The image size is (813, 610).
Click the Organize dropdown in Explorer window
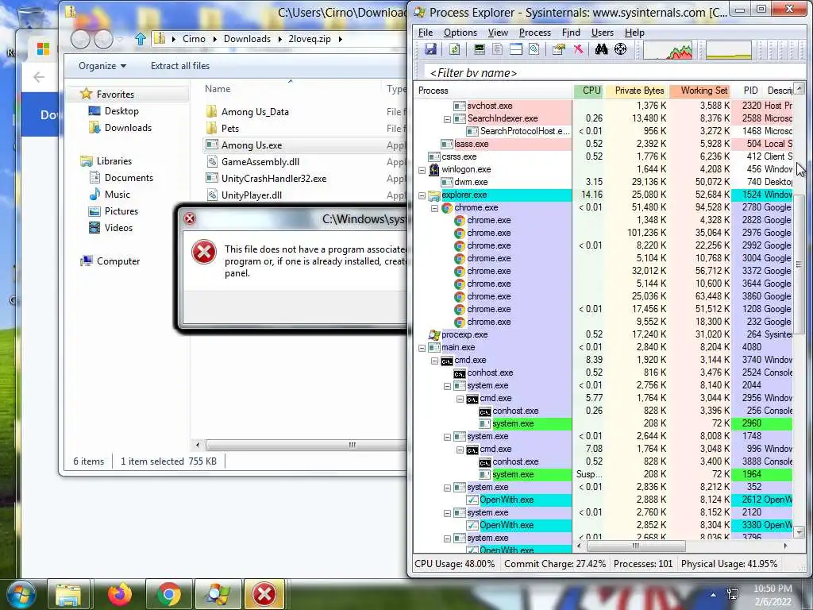102,66
